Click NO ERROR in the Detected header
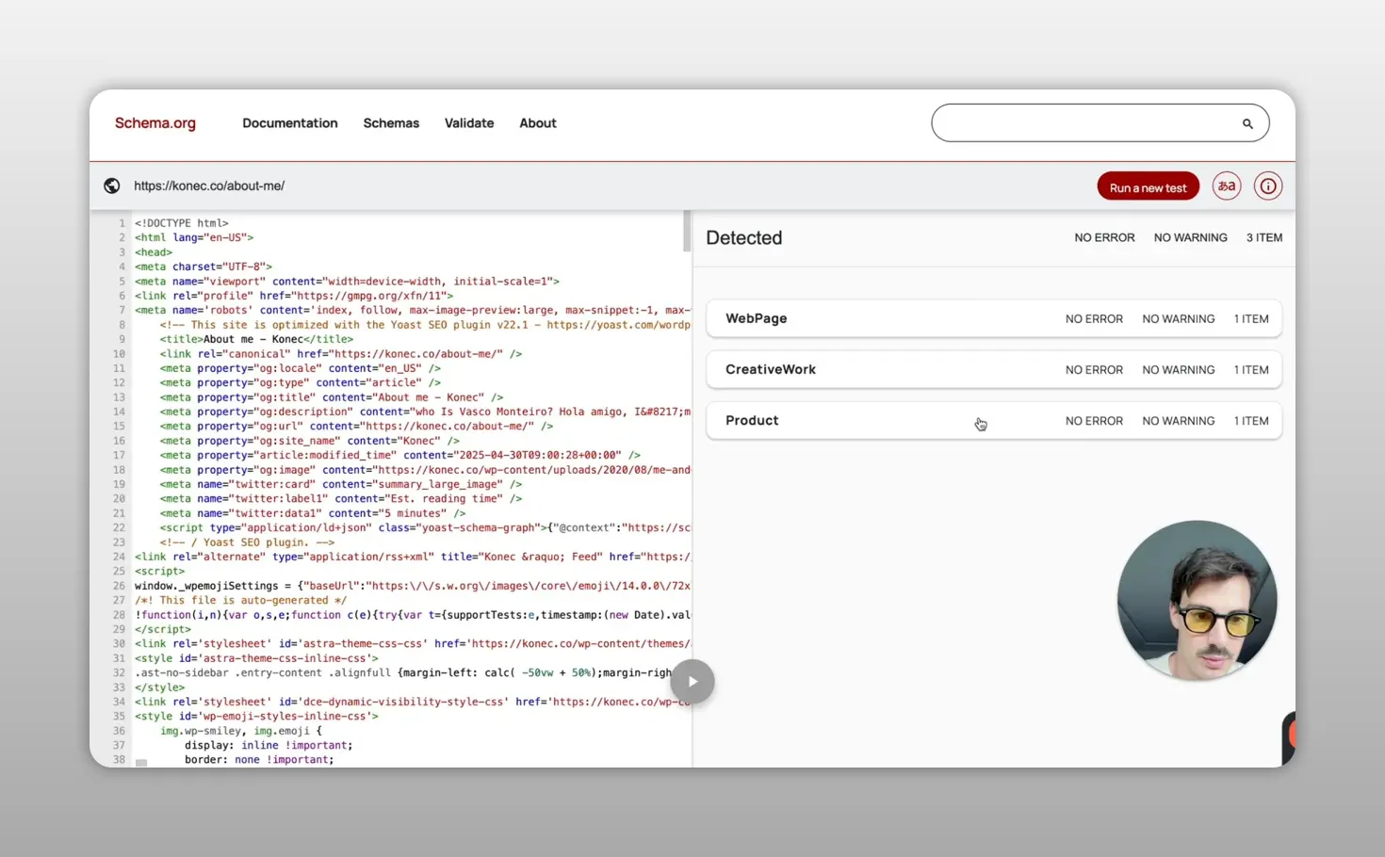 pyautogui.click(x=1104, y=238)
